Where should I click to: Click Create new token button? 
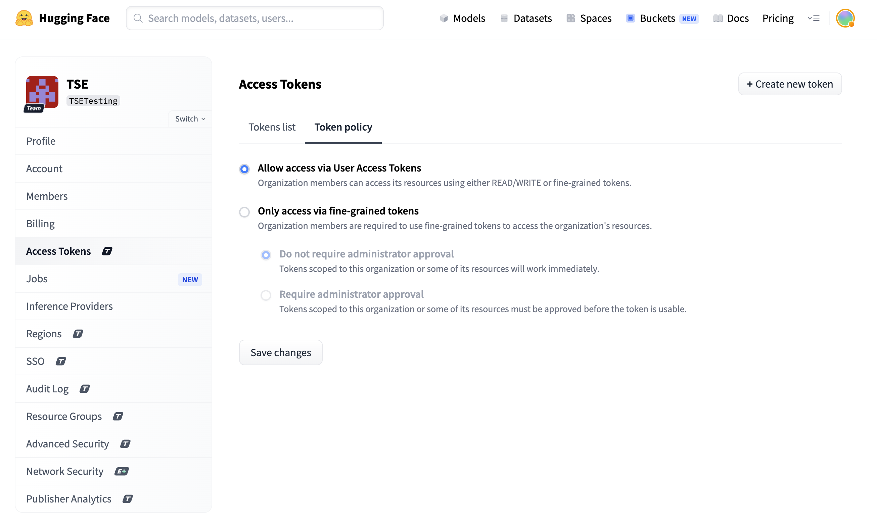point(790,84)
